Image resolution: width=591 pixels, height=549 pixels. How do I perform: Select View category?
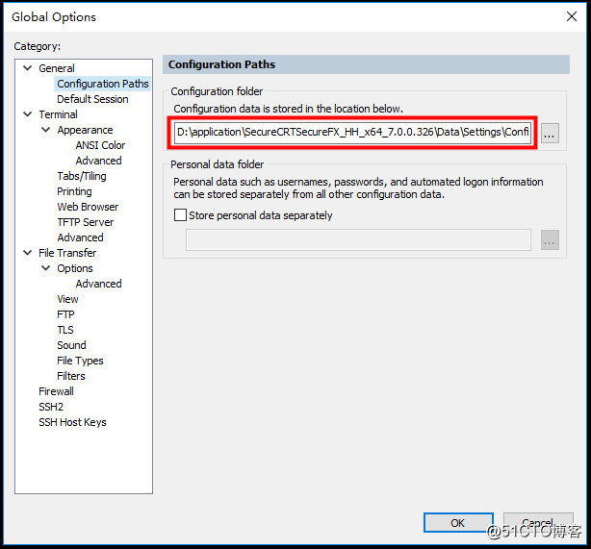(67, 299)
